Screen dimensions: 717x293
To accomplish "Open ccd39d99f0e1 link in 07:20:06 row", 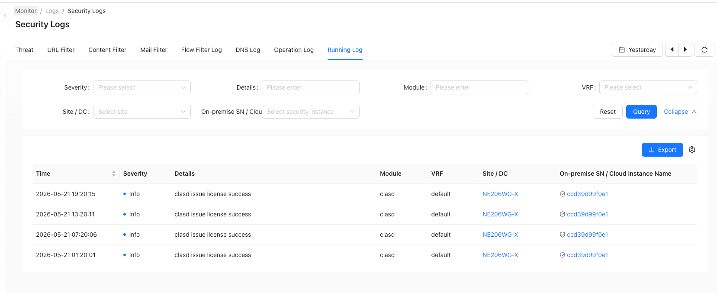I will coord(588,235).
